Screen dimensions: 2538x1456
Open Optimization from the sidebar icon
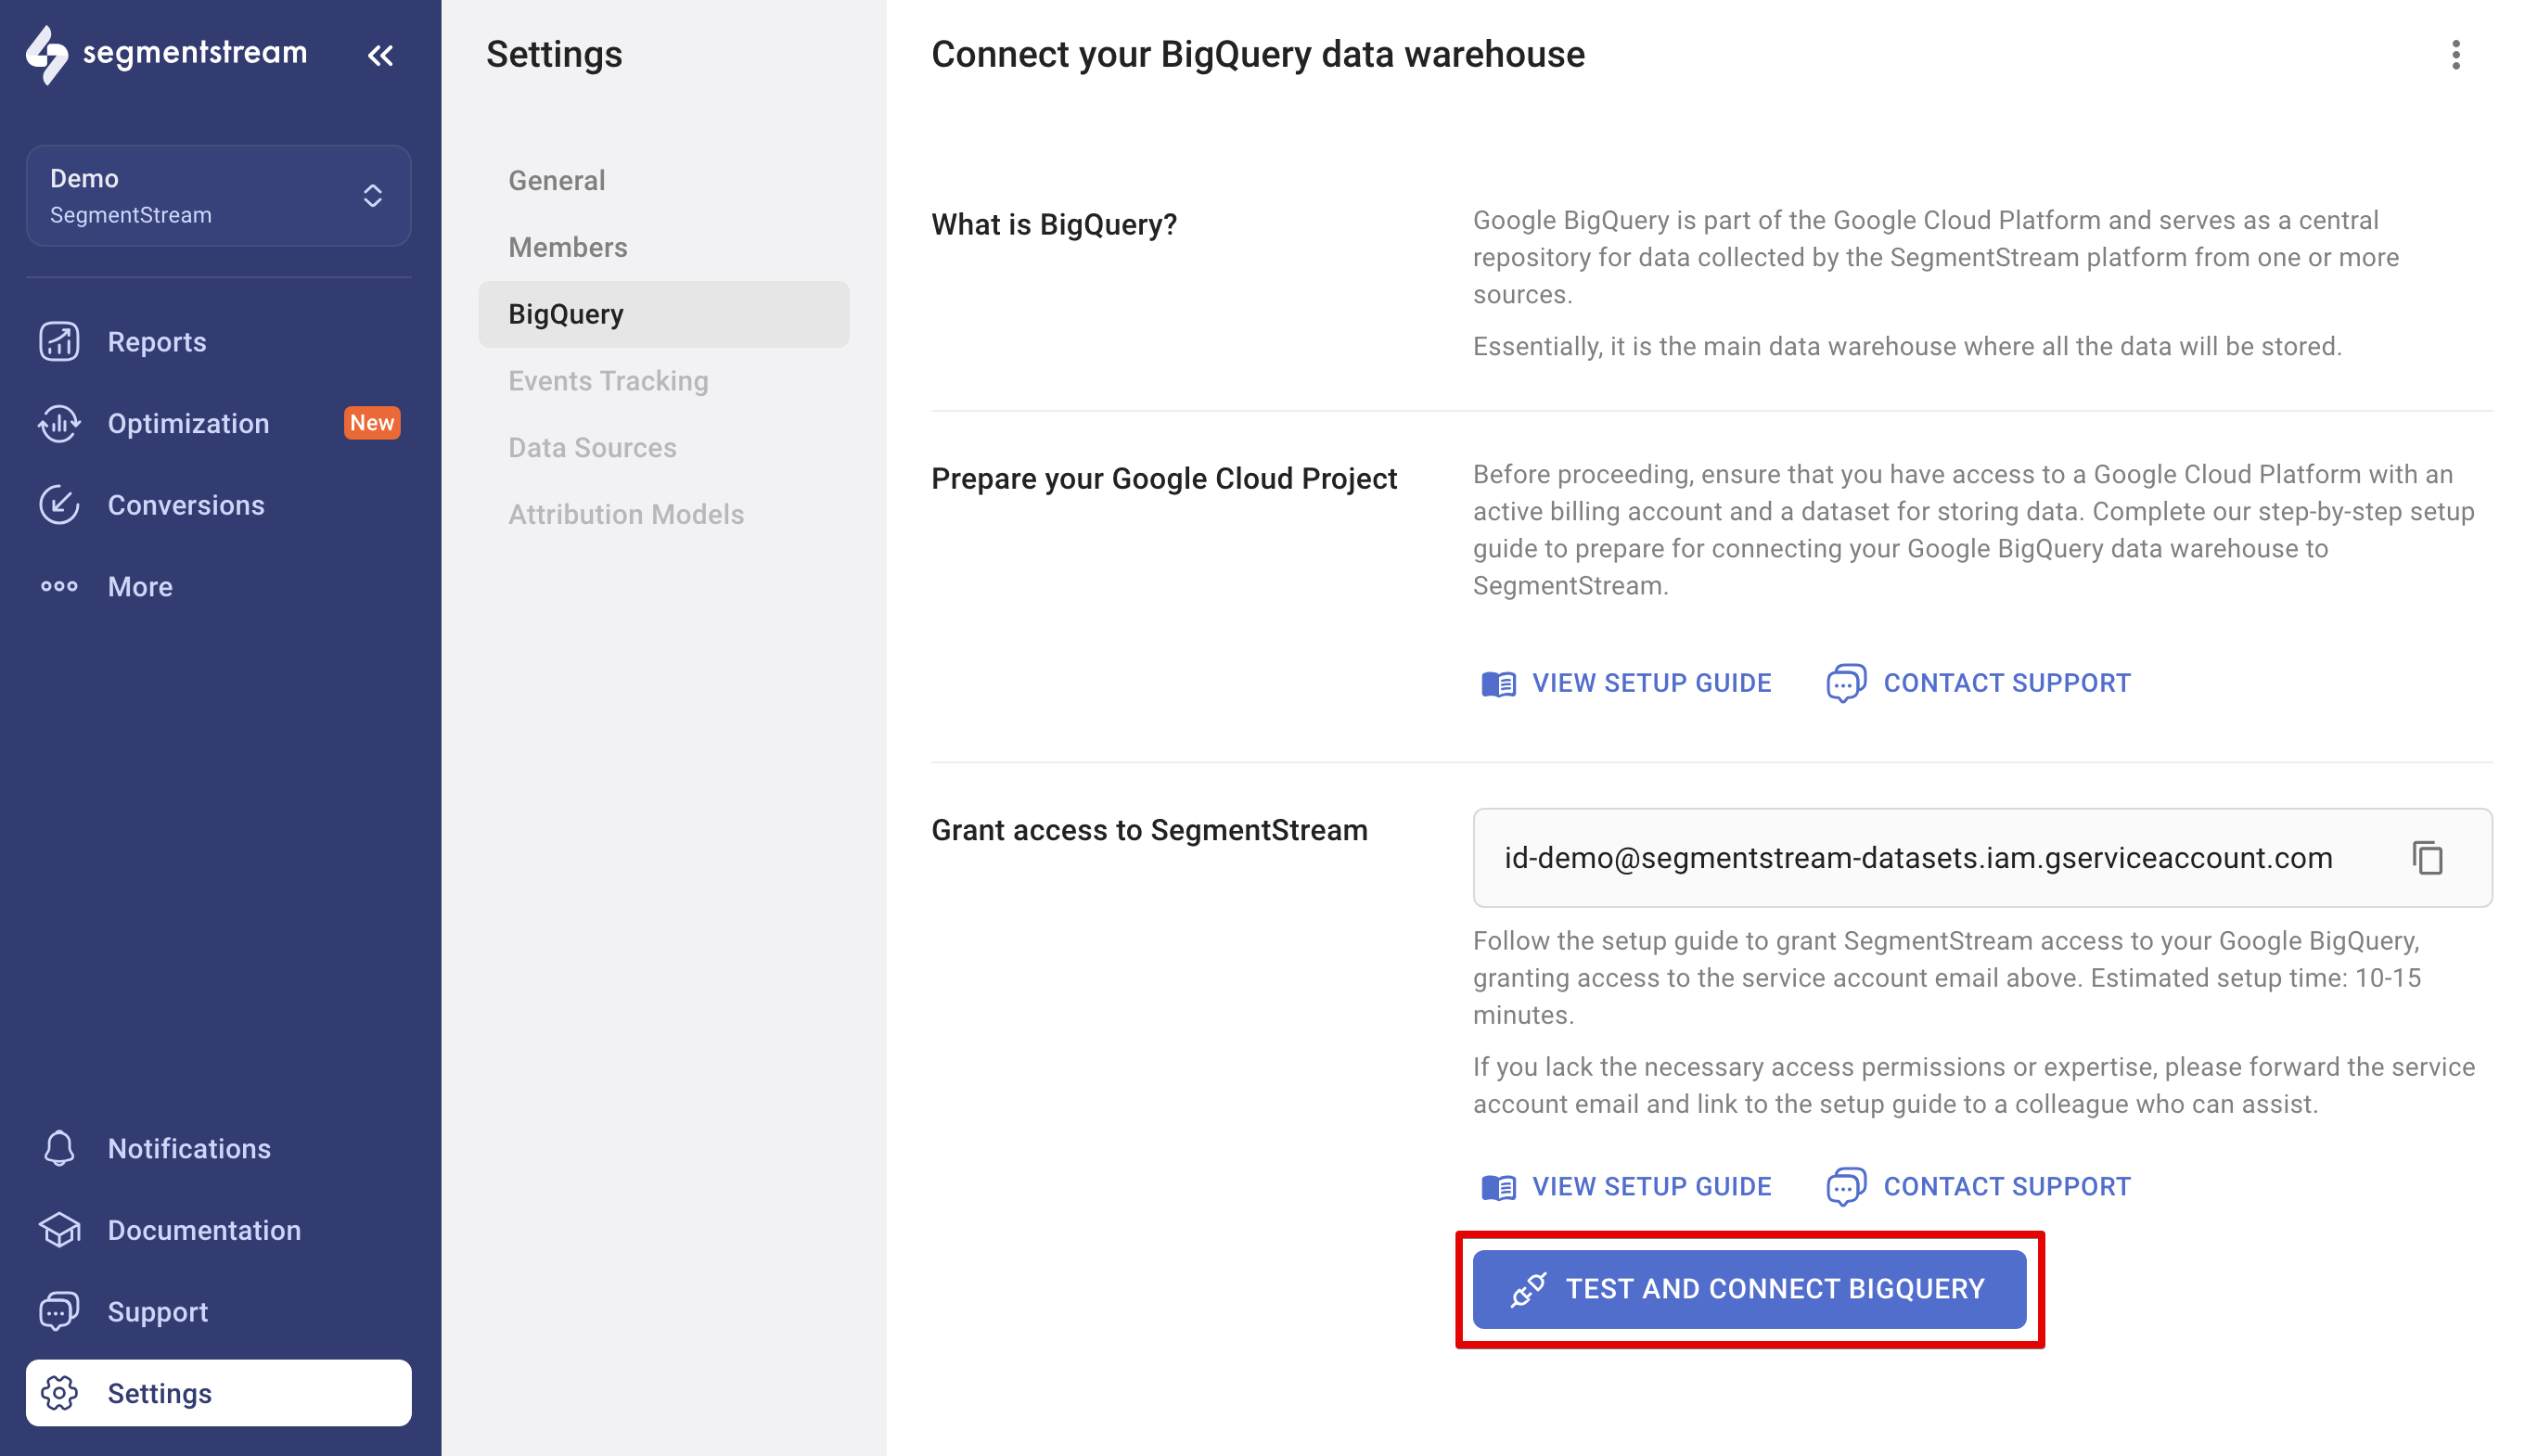59,423
